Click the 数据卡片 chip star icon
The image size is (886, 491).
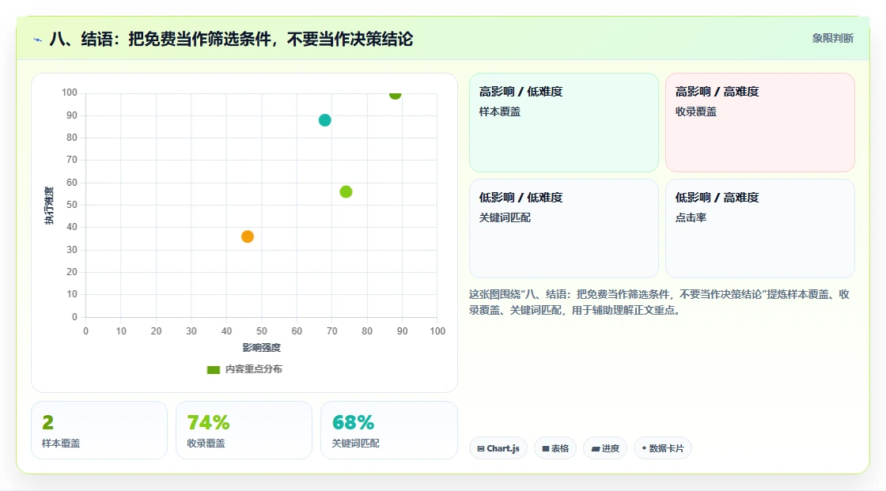(x=644, y=448)
